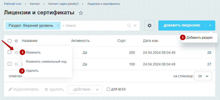The width and height of the screenshot is (220, 100).
Task: Toggle the select-all checkbox in table header
Action: [x=10, y=41]
